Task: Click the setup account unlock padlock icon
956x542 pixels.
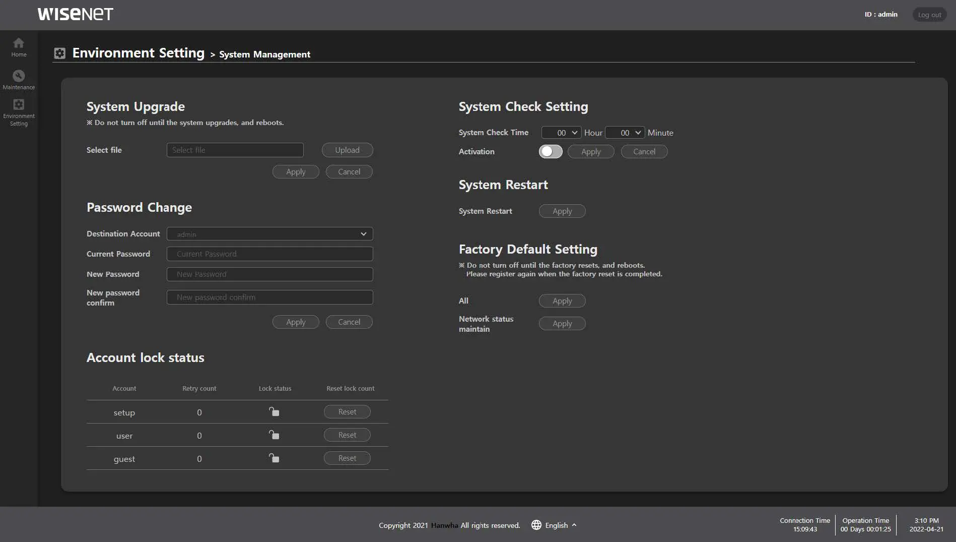Action: (274, 412)
